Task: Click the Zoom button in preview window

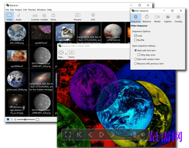Action: coord(72,54)
